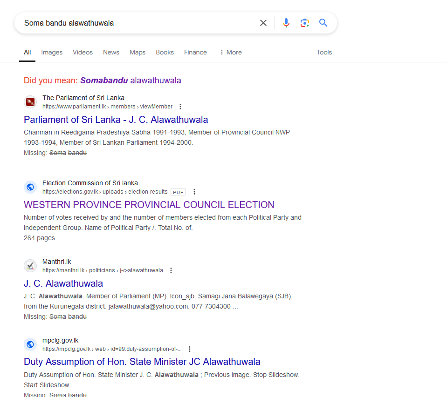Clear the search box with the X icon
447x397 pixels.
263,23
